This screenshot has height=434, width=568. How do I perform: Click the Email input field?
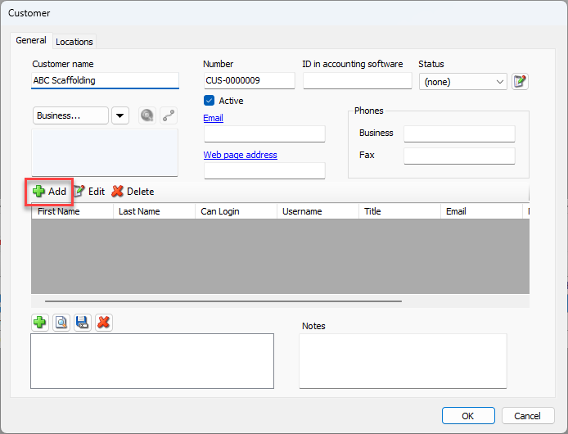pos(264,133)
